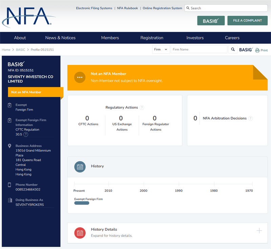Click the Exempt Foreign Firm timeline bar
The width and height of the screenshot is (271, 249).
click(x=82, y=203)
